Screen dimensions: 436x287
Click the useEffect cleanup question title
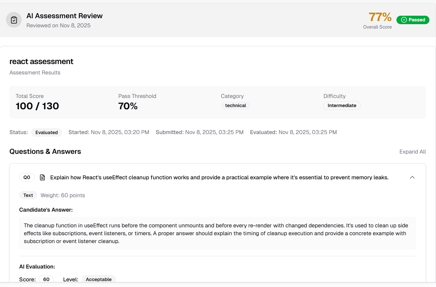coord(219,177)
